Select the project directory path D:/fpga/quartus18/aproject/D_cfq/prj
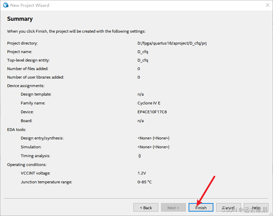This screenshot has height=216, width=273. click(x=172, y=43)
